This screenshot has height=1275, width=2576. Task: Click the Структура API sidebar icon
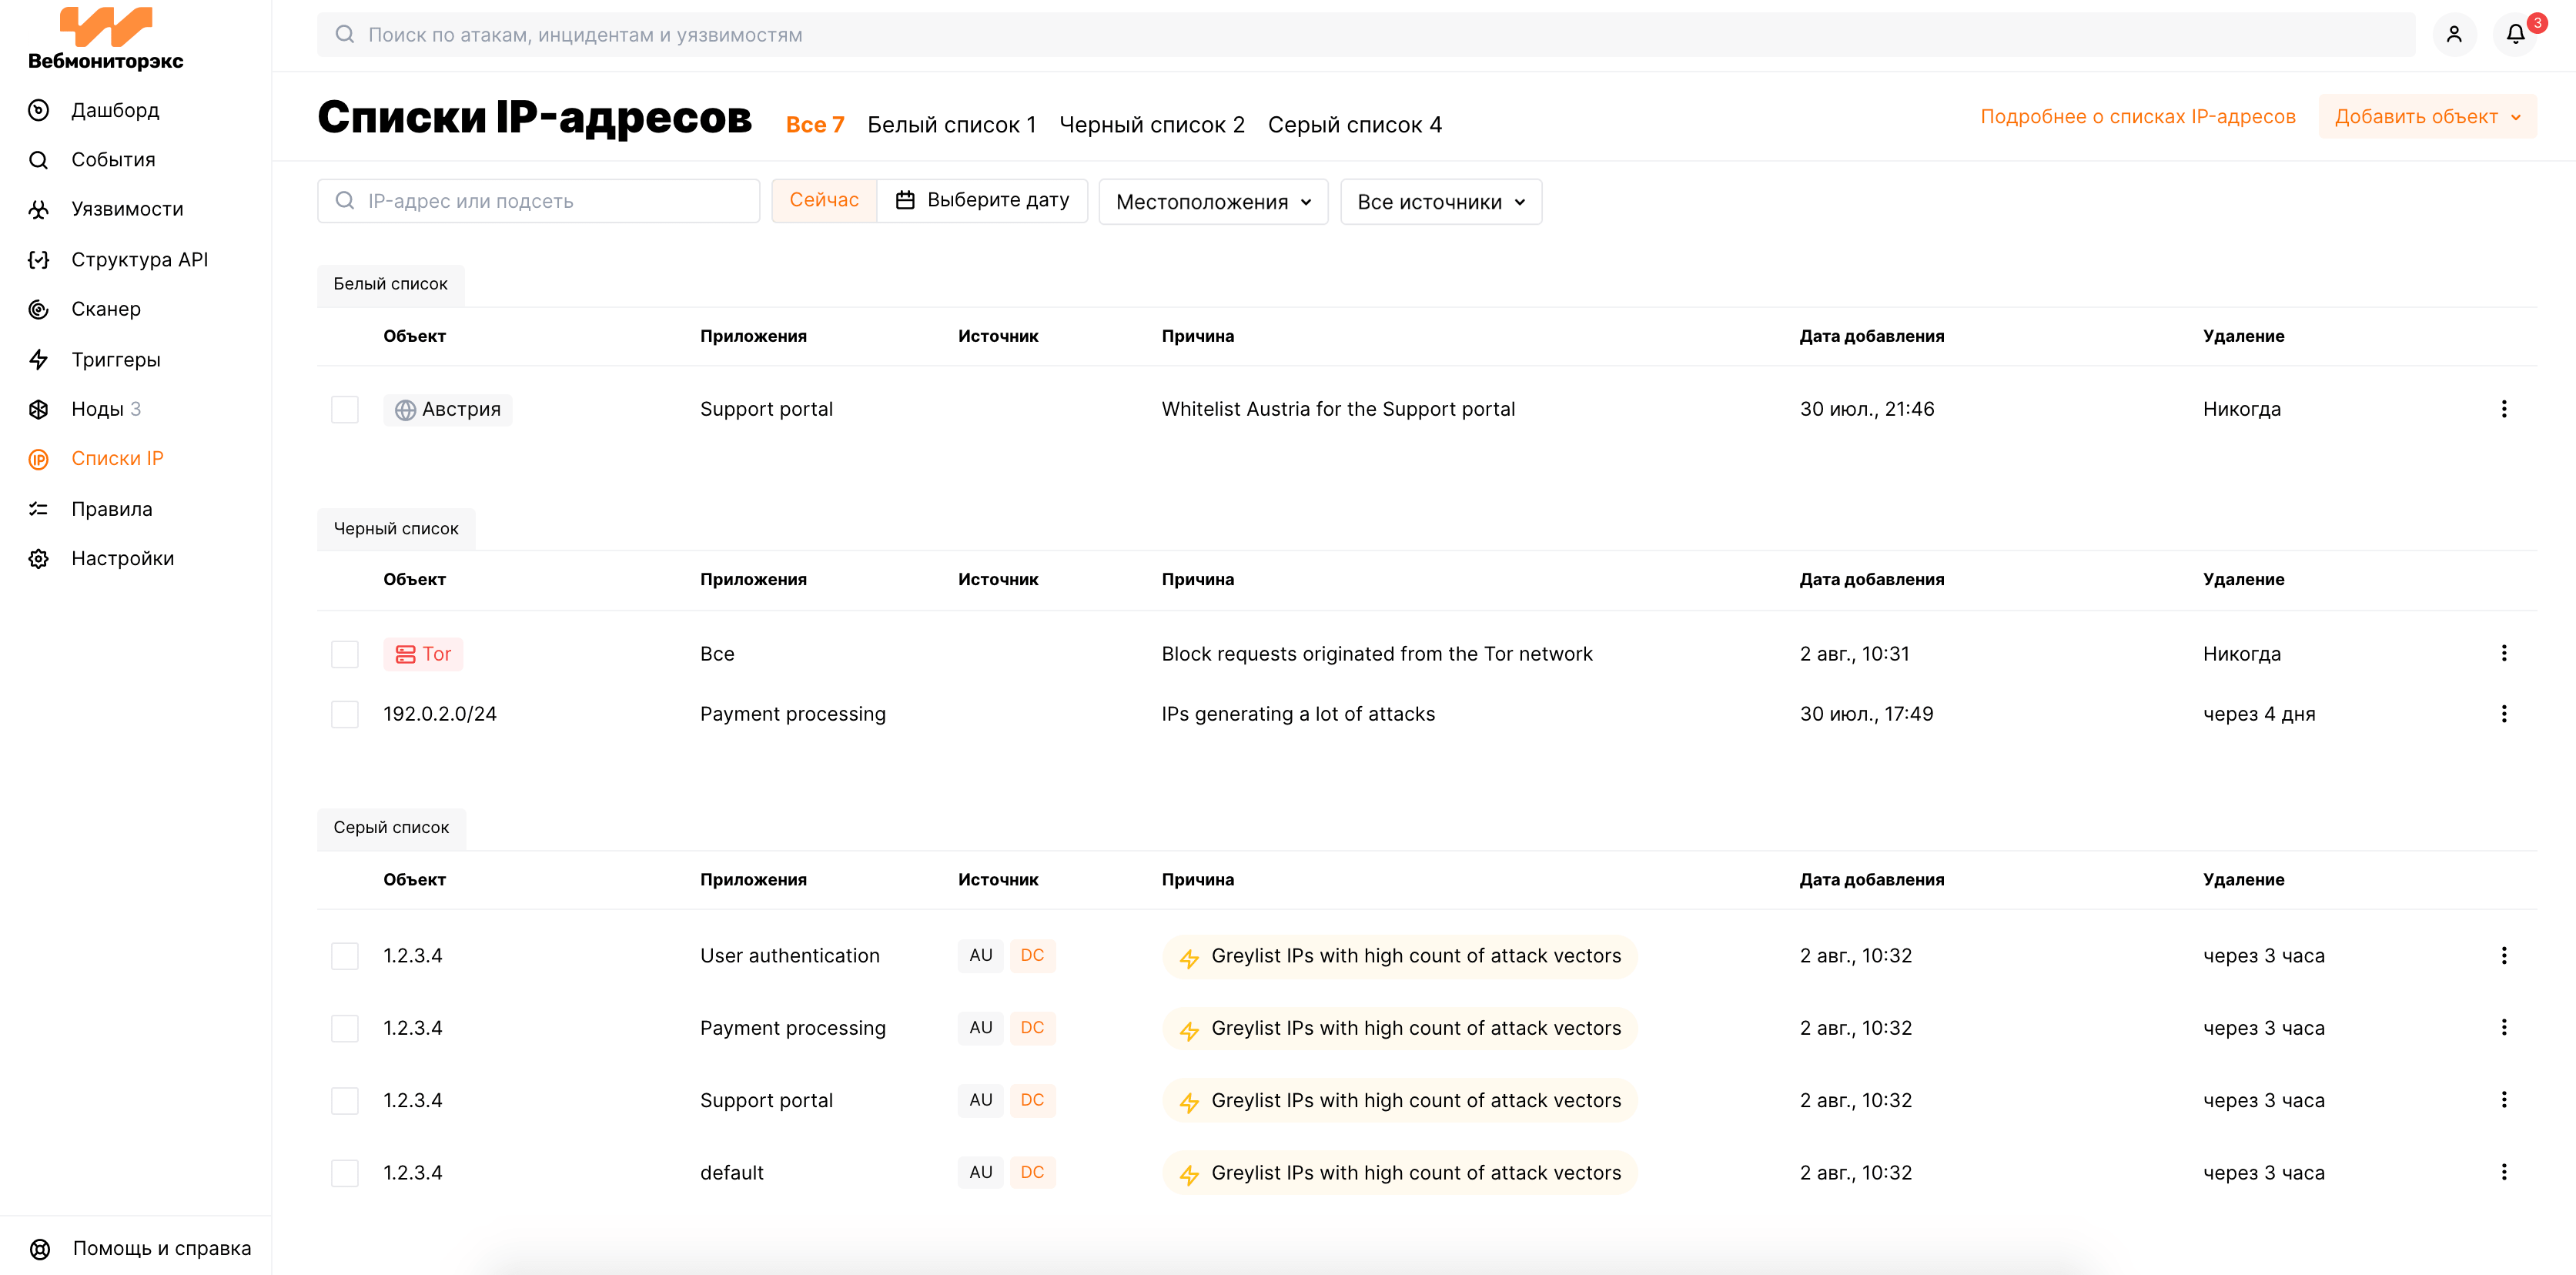(39, 260)
